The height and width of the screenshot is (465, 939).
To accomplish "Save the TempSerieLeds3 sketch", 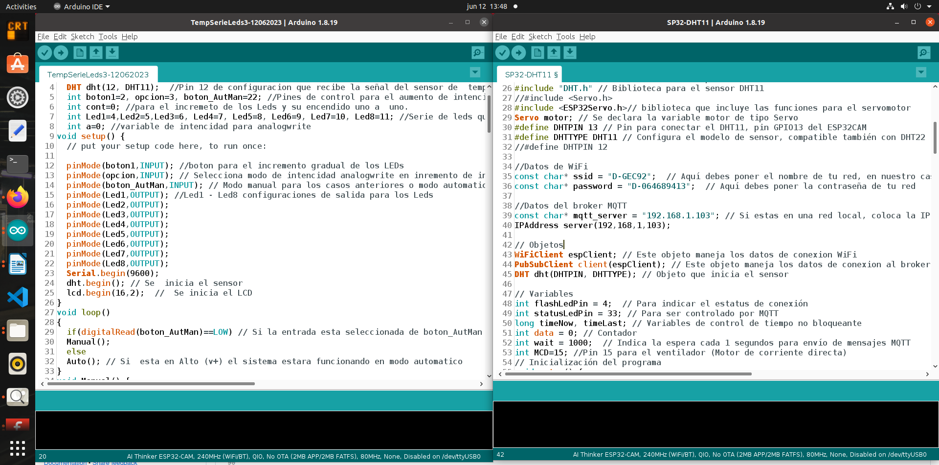I will (113, 52).
